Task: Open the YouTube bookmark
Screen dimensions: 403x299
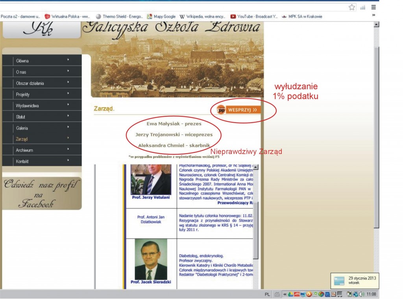Action: [254, 17]
